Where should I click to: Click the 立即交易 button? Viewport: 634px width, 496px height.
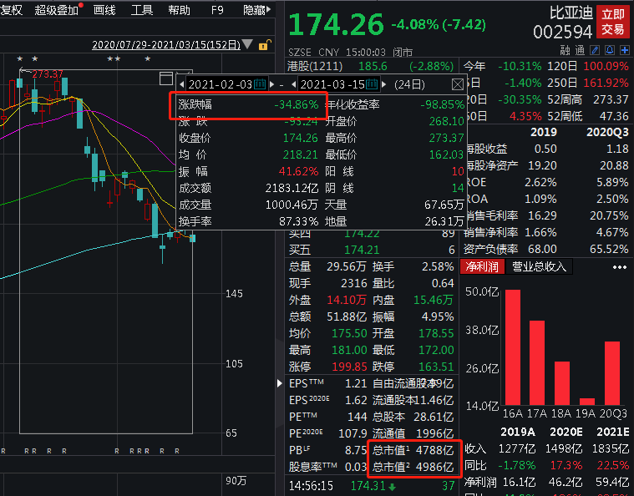coord(612,22)
